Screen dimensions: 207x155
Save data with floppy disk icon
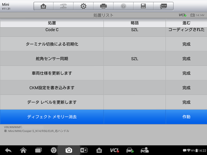[x=143, y=6]
